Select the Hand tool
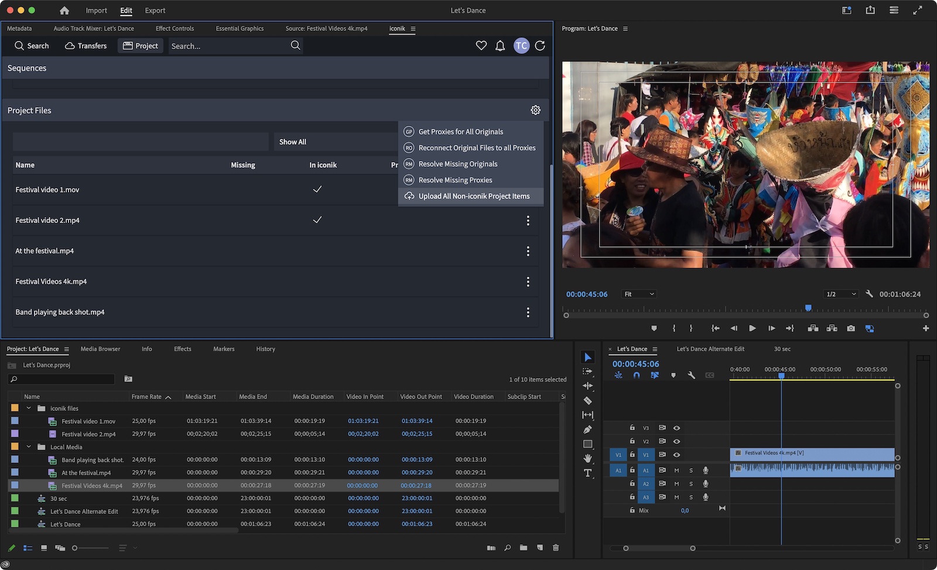The image size is (937, 570). coord(587,458)
